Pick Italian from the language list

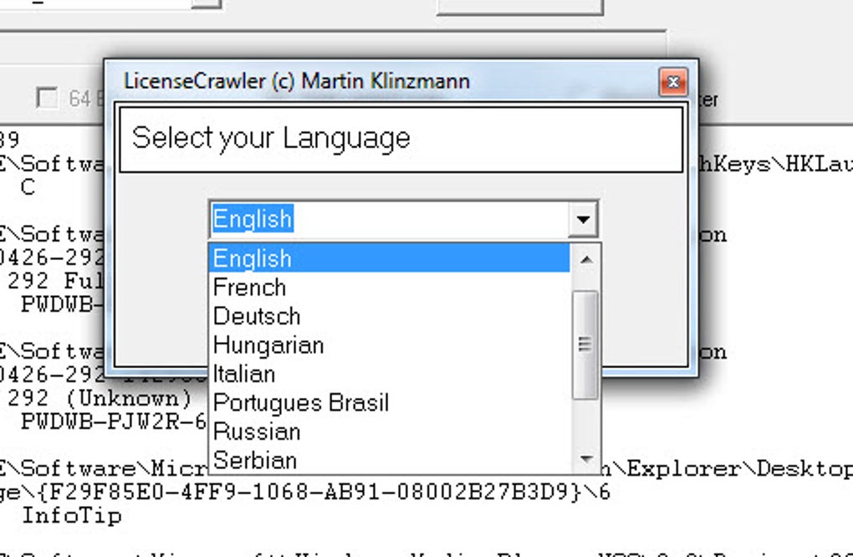point(390,374)
